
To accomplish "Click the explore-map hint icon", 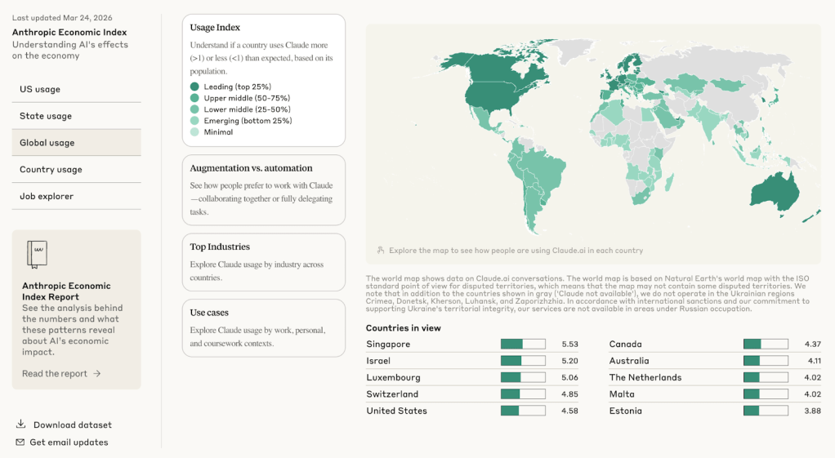I will [x=381, y=251].
